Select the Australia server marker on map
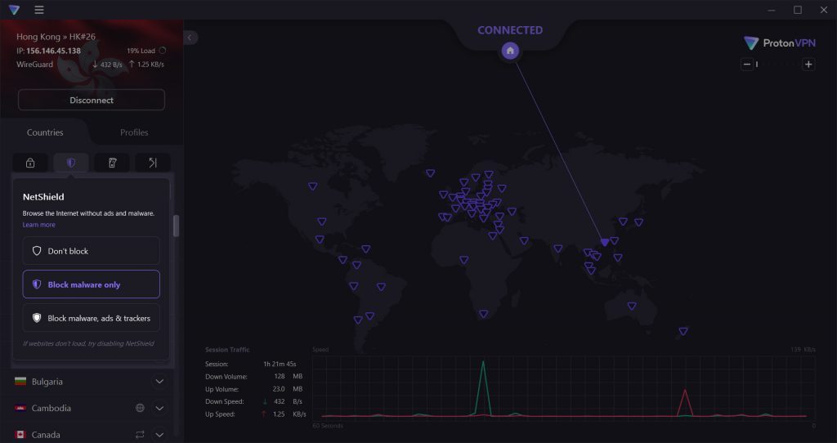 coord(632,307)
